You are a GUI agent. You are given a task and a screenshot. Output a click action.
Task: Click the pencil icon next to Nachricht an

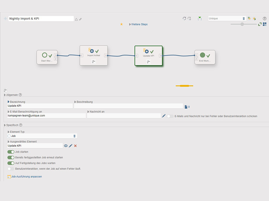164,116
